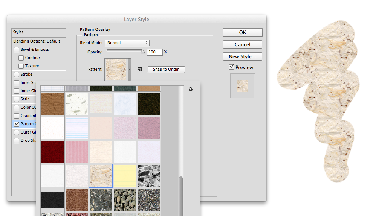The height and width of the screenshot is (216, 373).
Task: Open the Outer Glow settings row
Action: click(25, 132)
